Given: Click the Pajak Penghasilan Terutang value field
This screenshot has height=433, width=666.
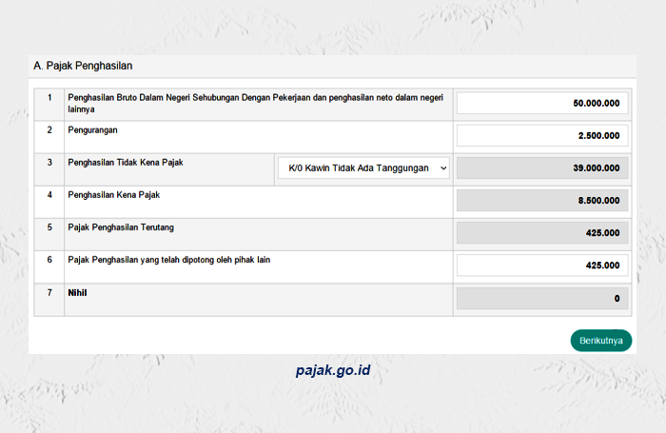Looking at the screenshot, I should coord(541,233).
